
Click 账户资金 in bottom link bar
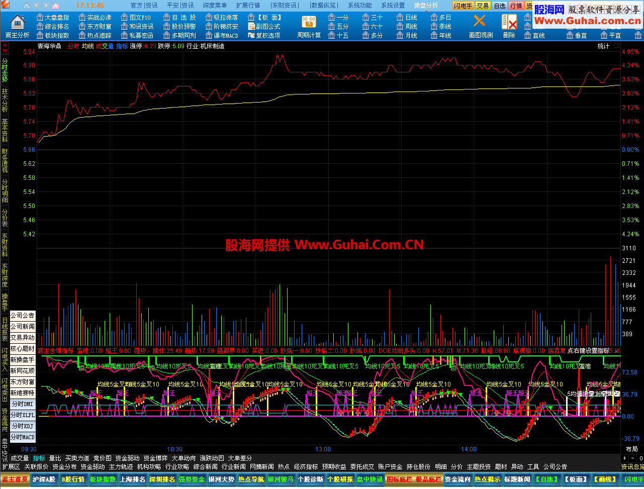pos(390,466)
